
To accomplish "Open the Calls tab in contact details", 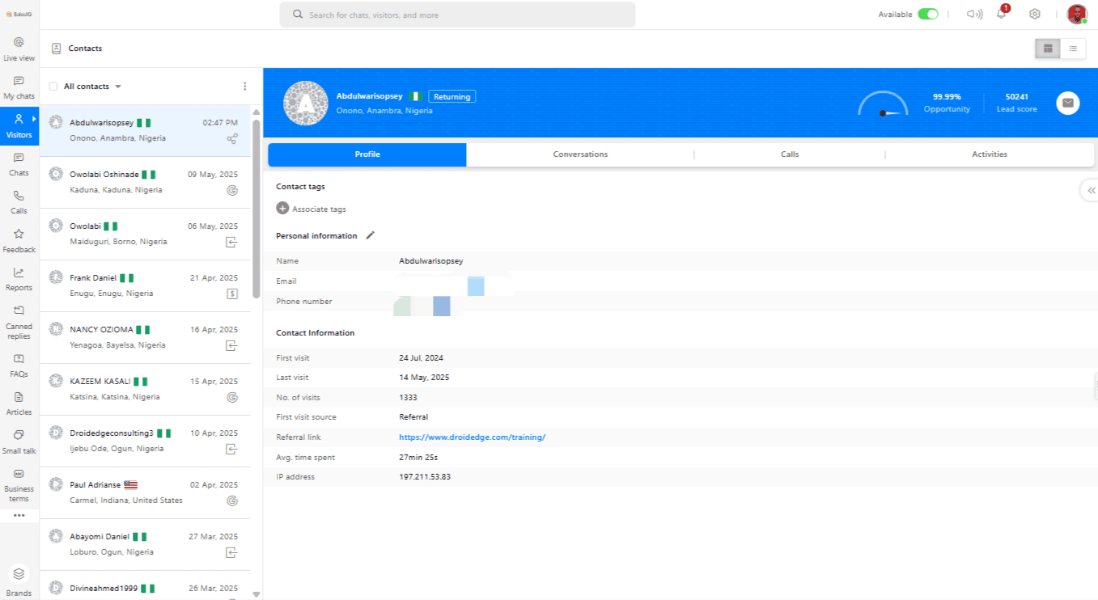I will coord(790,154).
